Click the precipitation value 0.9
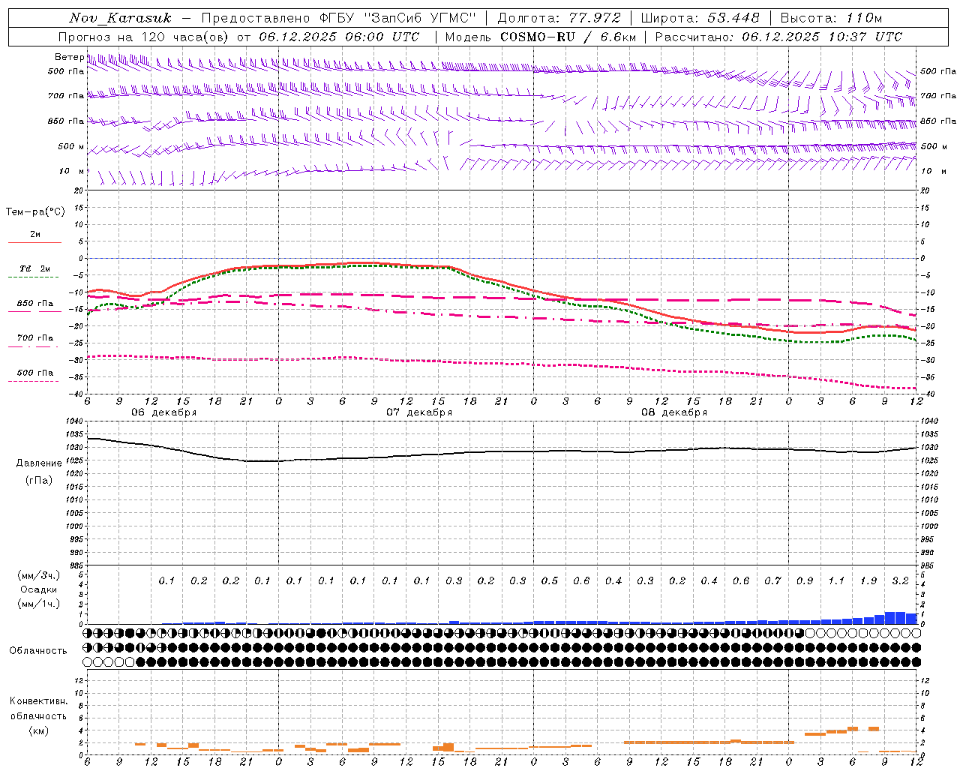The image size is (960, 768). pos(805,581)
